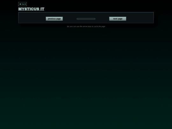Go to the previous page

(x=54, y=19)
